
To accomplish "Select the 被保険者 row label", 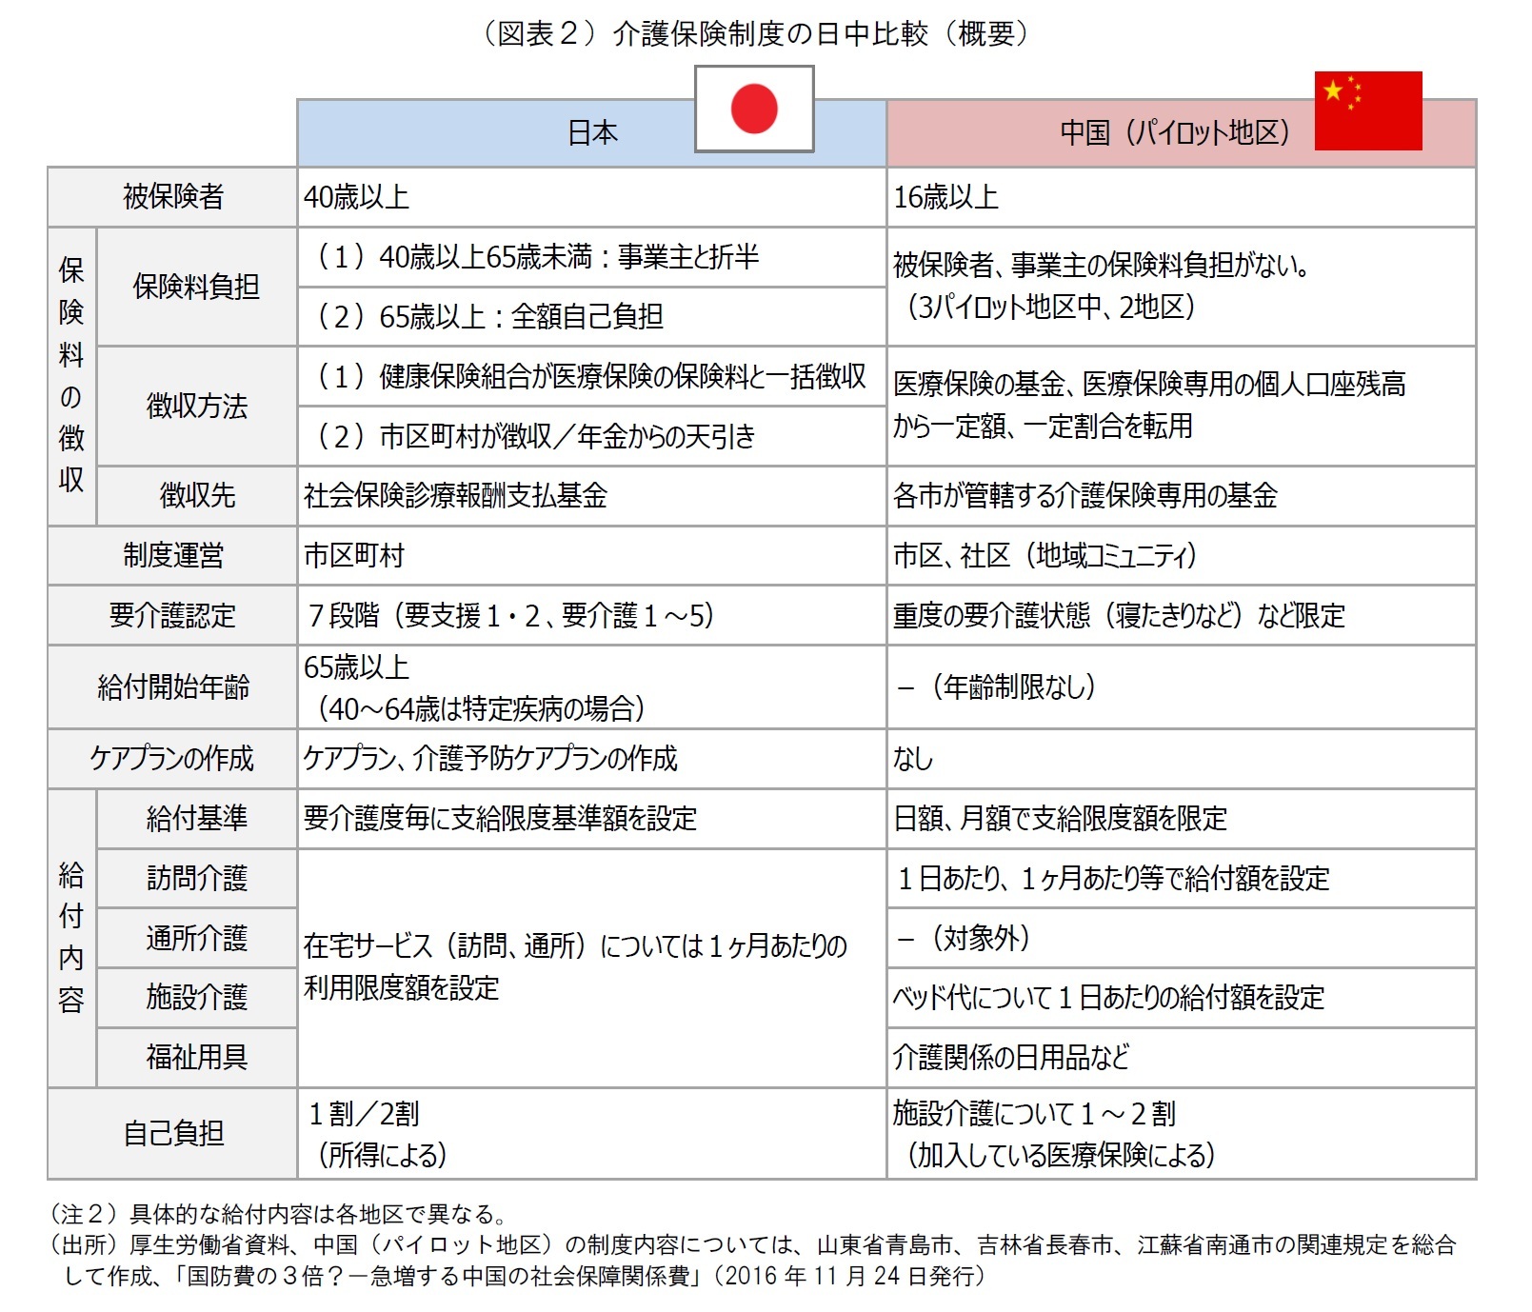I will click(172, 197).
